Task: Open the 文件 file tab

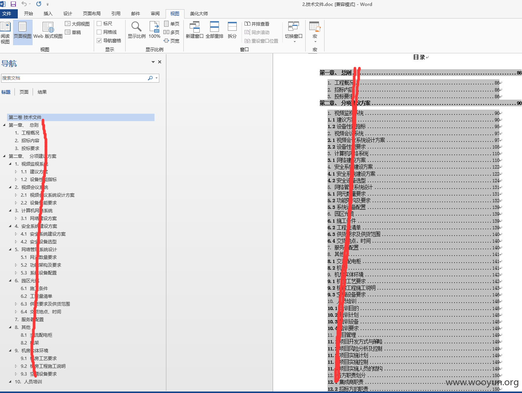Action: (7, 14)
